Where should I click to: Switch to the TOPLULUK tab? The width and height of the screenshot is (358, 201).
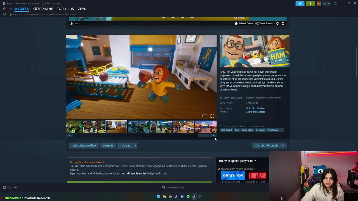click(x=65, y=9)
